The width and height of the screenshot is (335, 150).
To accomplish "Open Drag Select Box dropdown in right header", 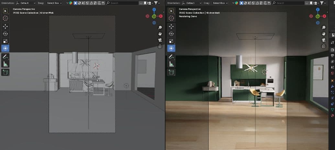I will pyautogui.click(x=220, y=3).
